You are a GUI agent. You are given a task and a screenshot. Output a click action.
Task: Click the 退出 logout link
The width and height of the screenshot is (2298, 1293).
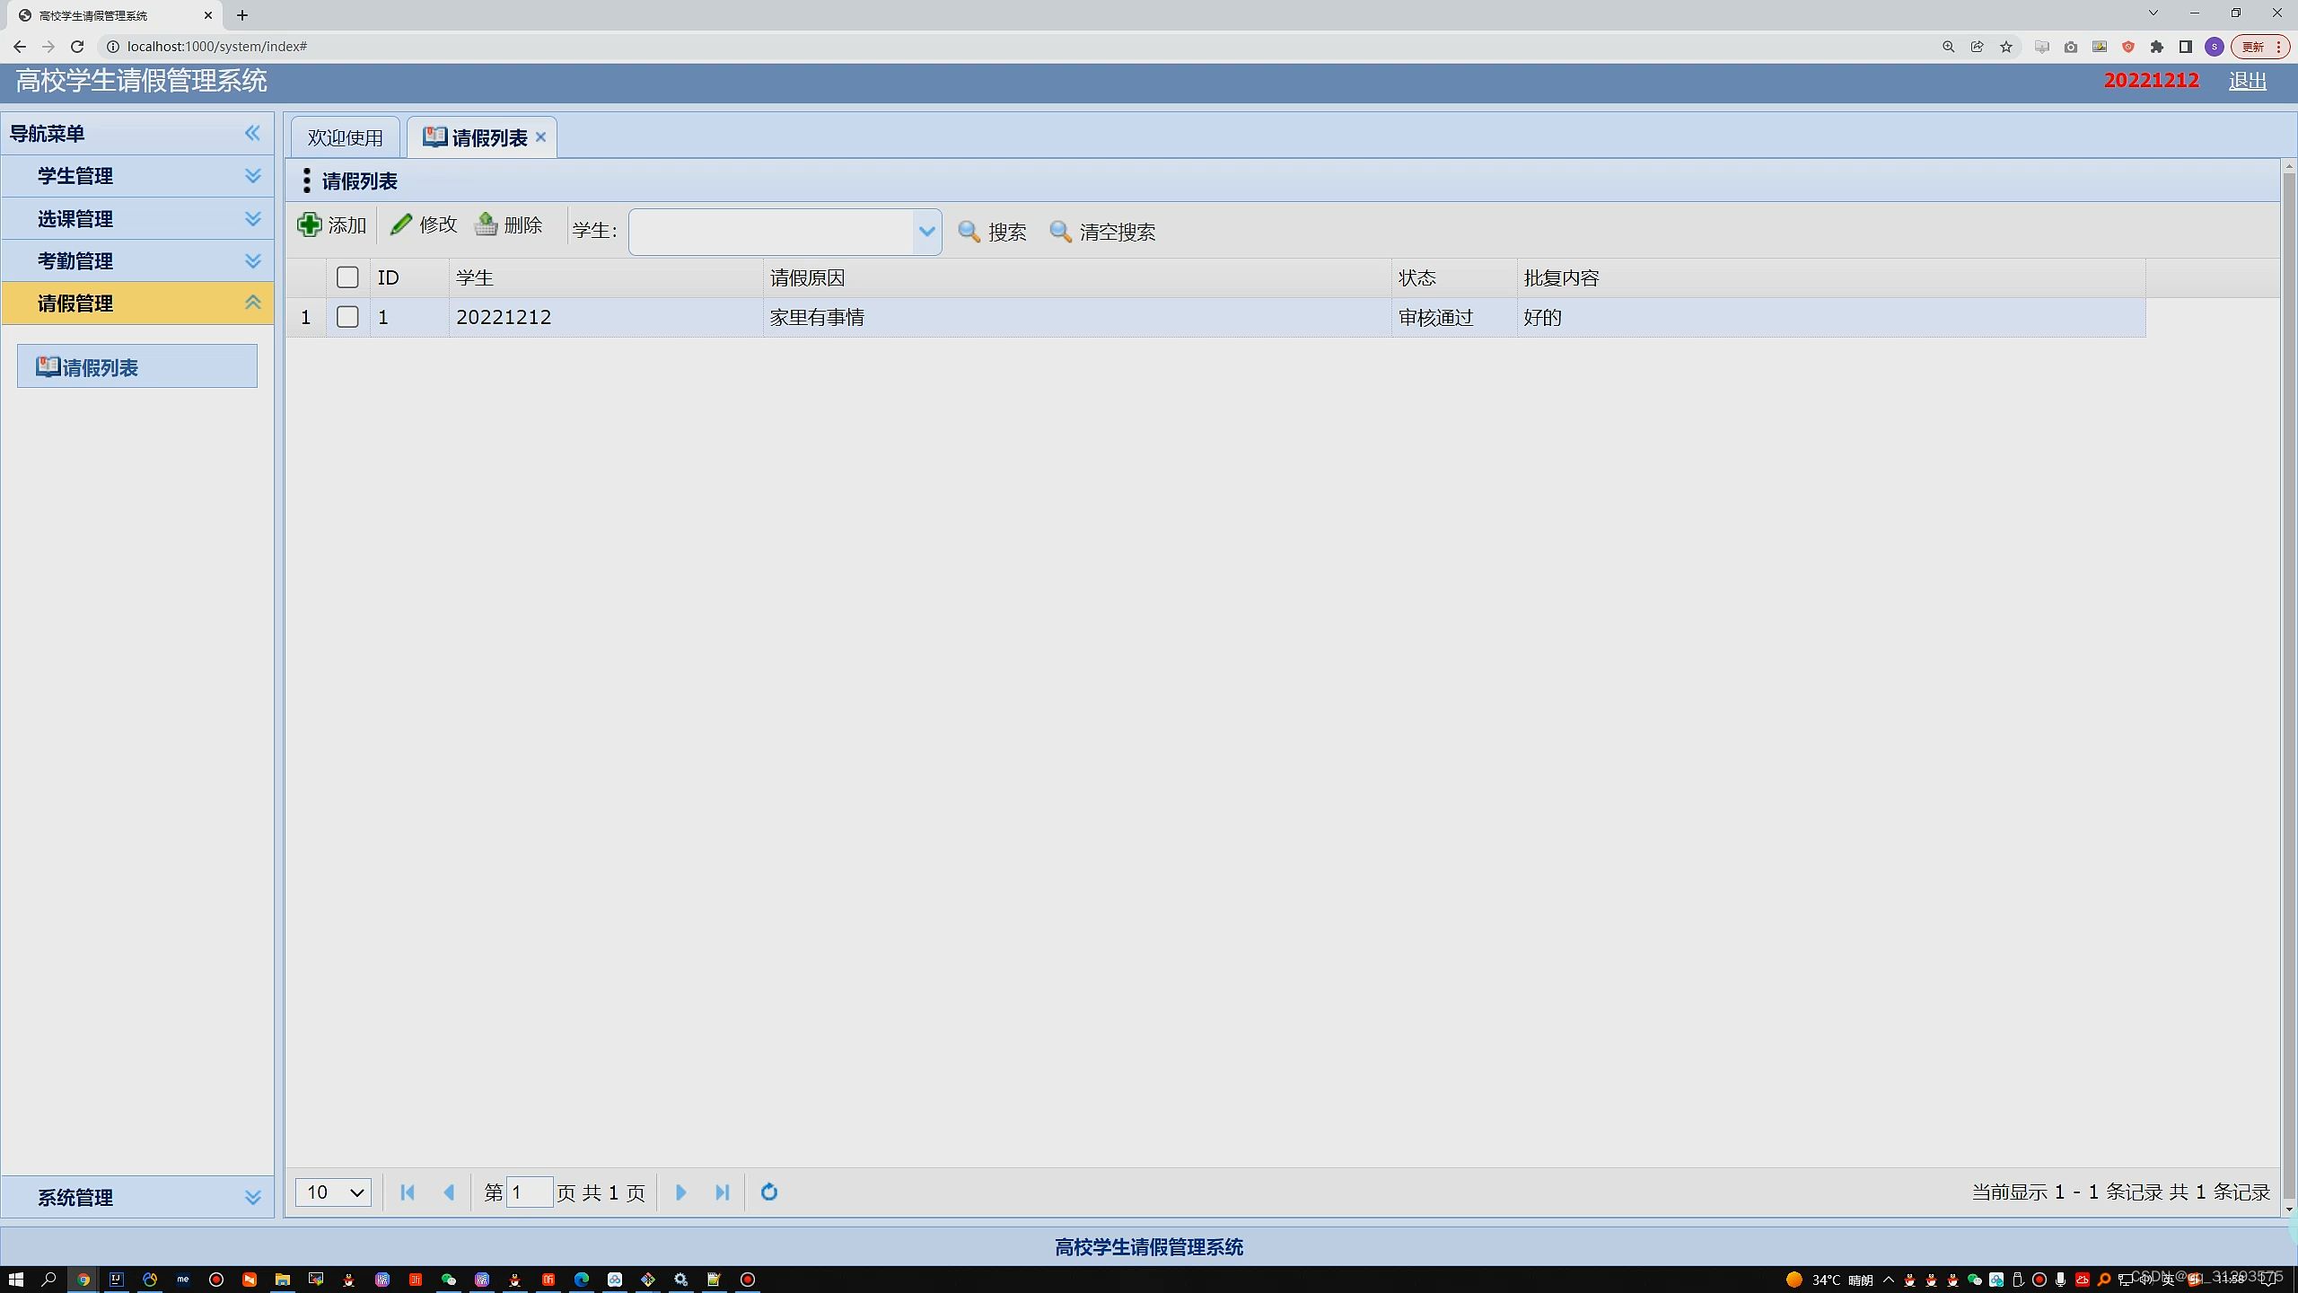coord(2247,81)
